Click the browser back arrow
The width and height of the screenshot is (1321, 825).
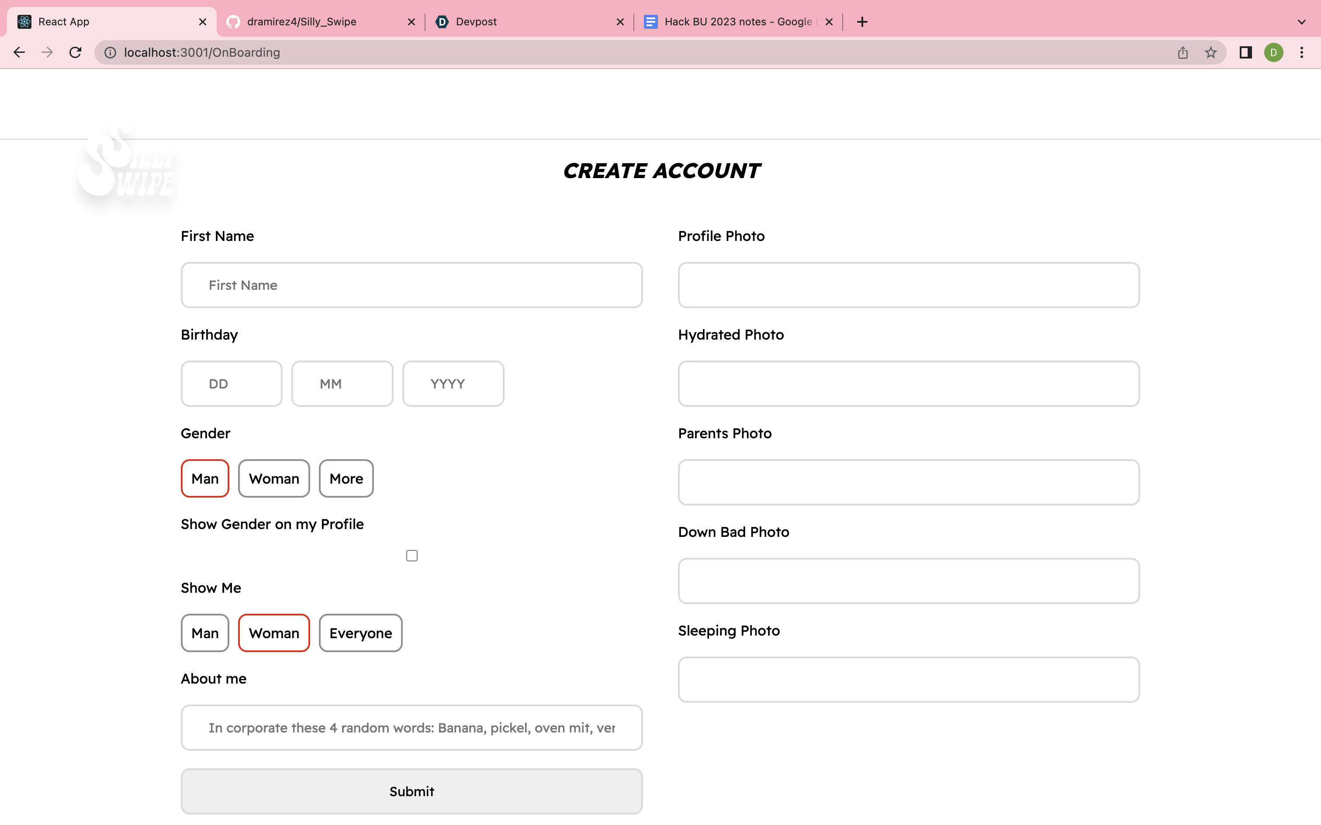(x=19, y=52)
